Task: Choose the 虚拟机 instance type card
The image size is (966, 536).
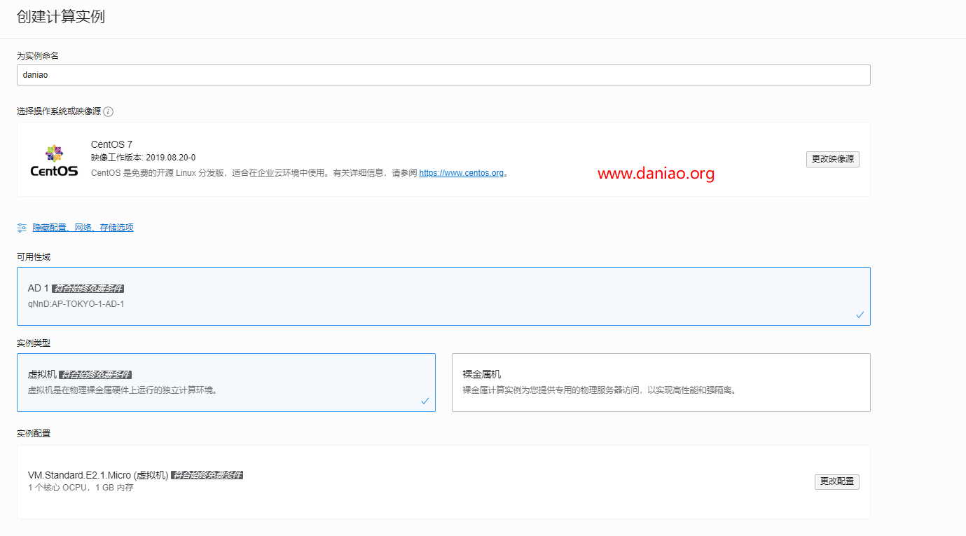Action: coord(226,383)
